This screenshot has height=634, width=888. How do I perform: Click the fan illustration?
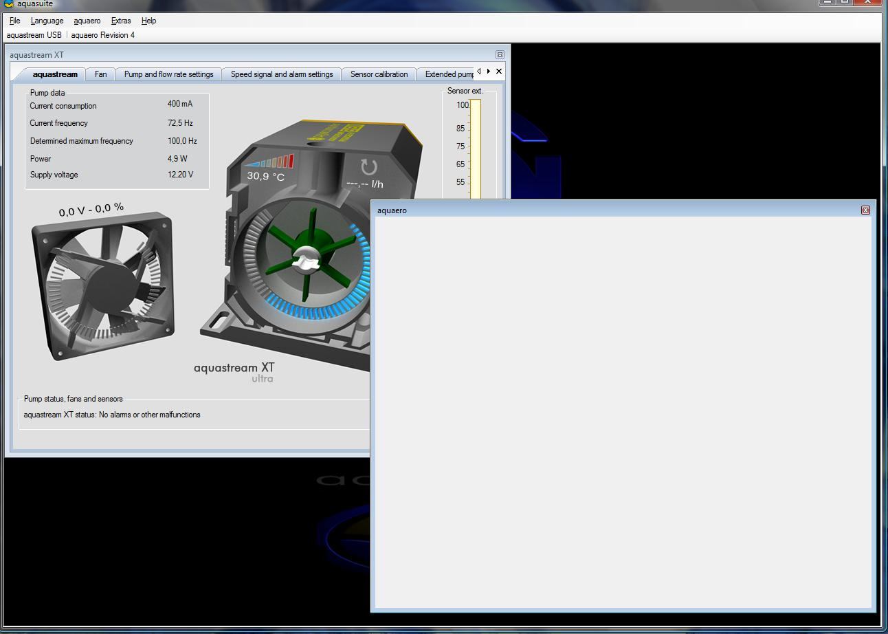pos(103,286)
